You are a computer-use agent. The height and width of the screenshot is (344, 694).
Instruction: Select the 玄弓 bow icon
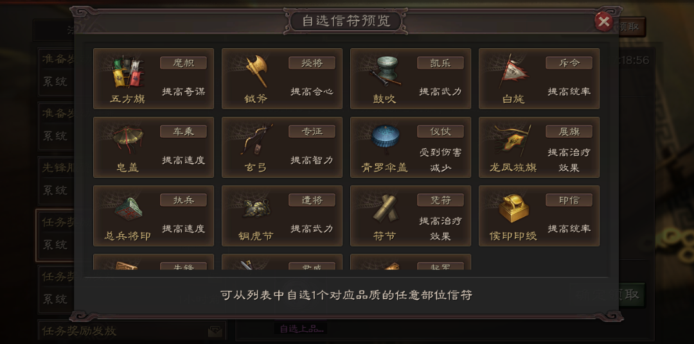pos(256,140)
